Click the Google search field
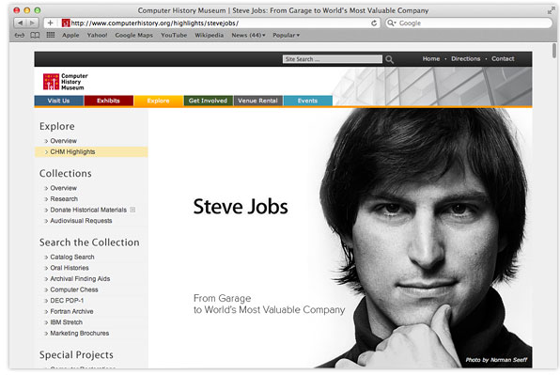Screen dimensions: 560x375 [469, 23]
